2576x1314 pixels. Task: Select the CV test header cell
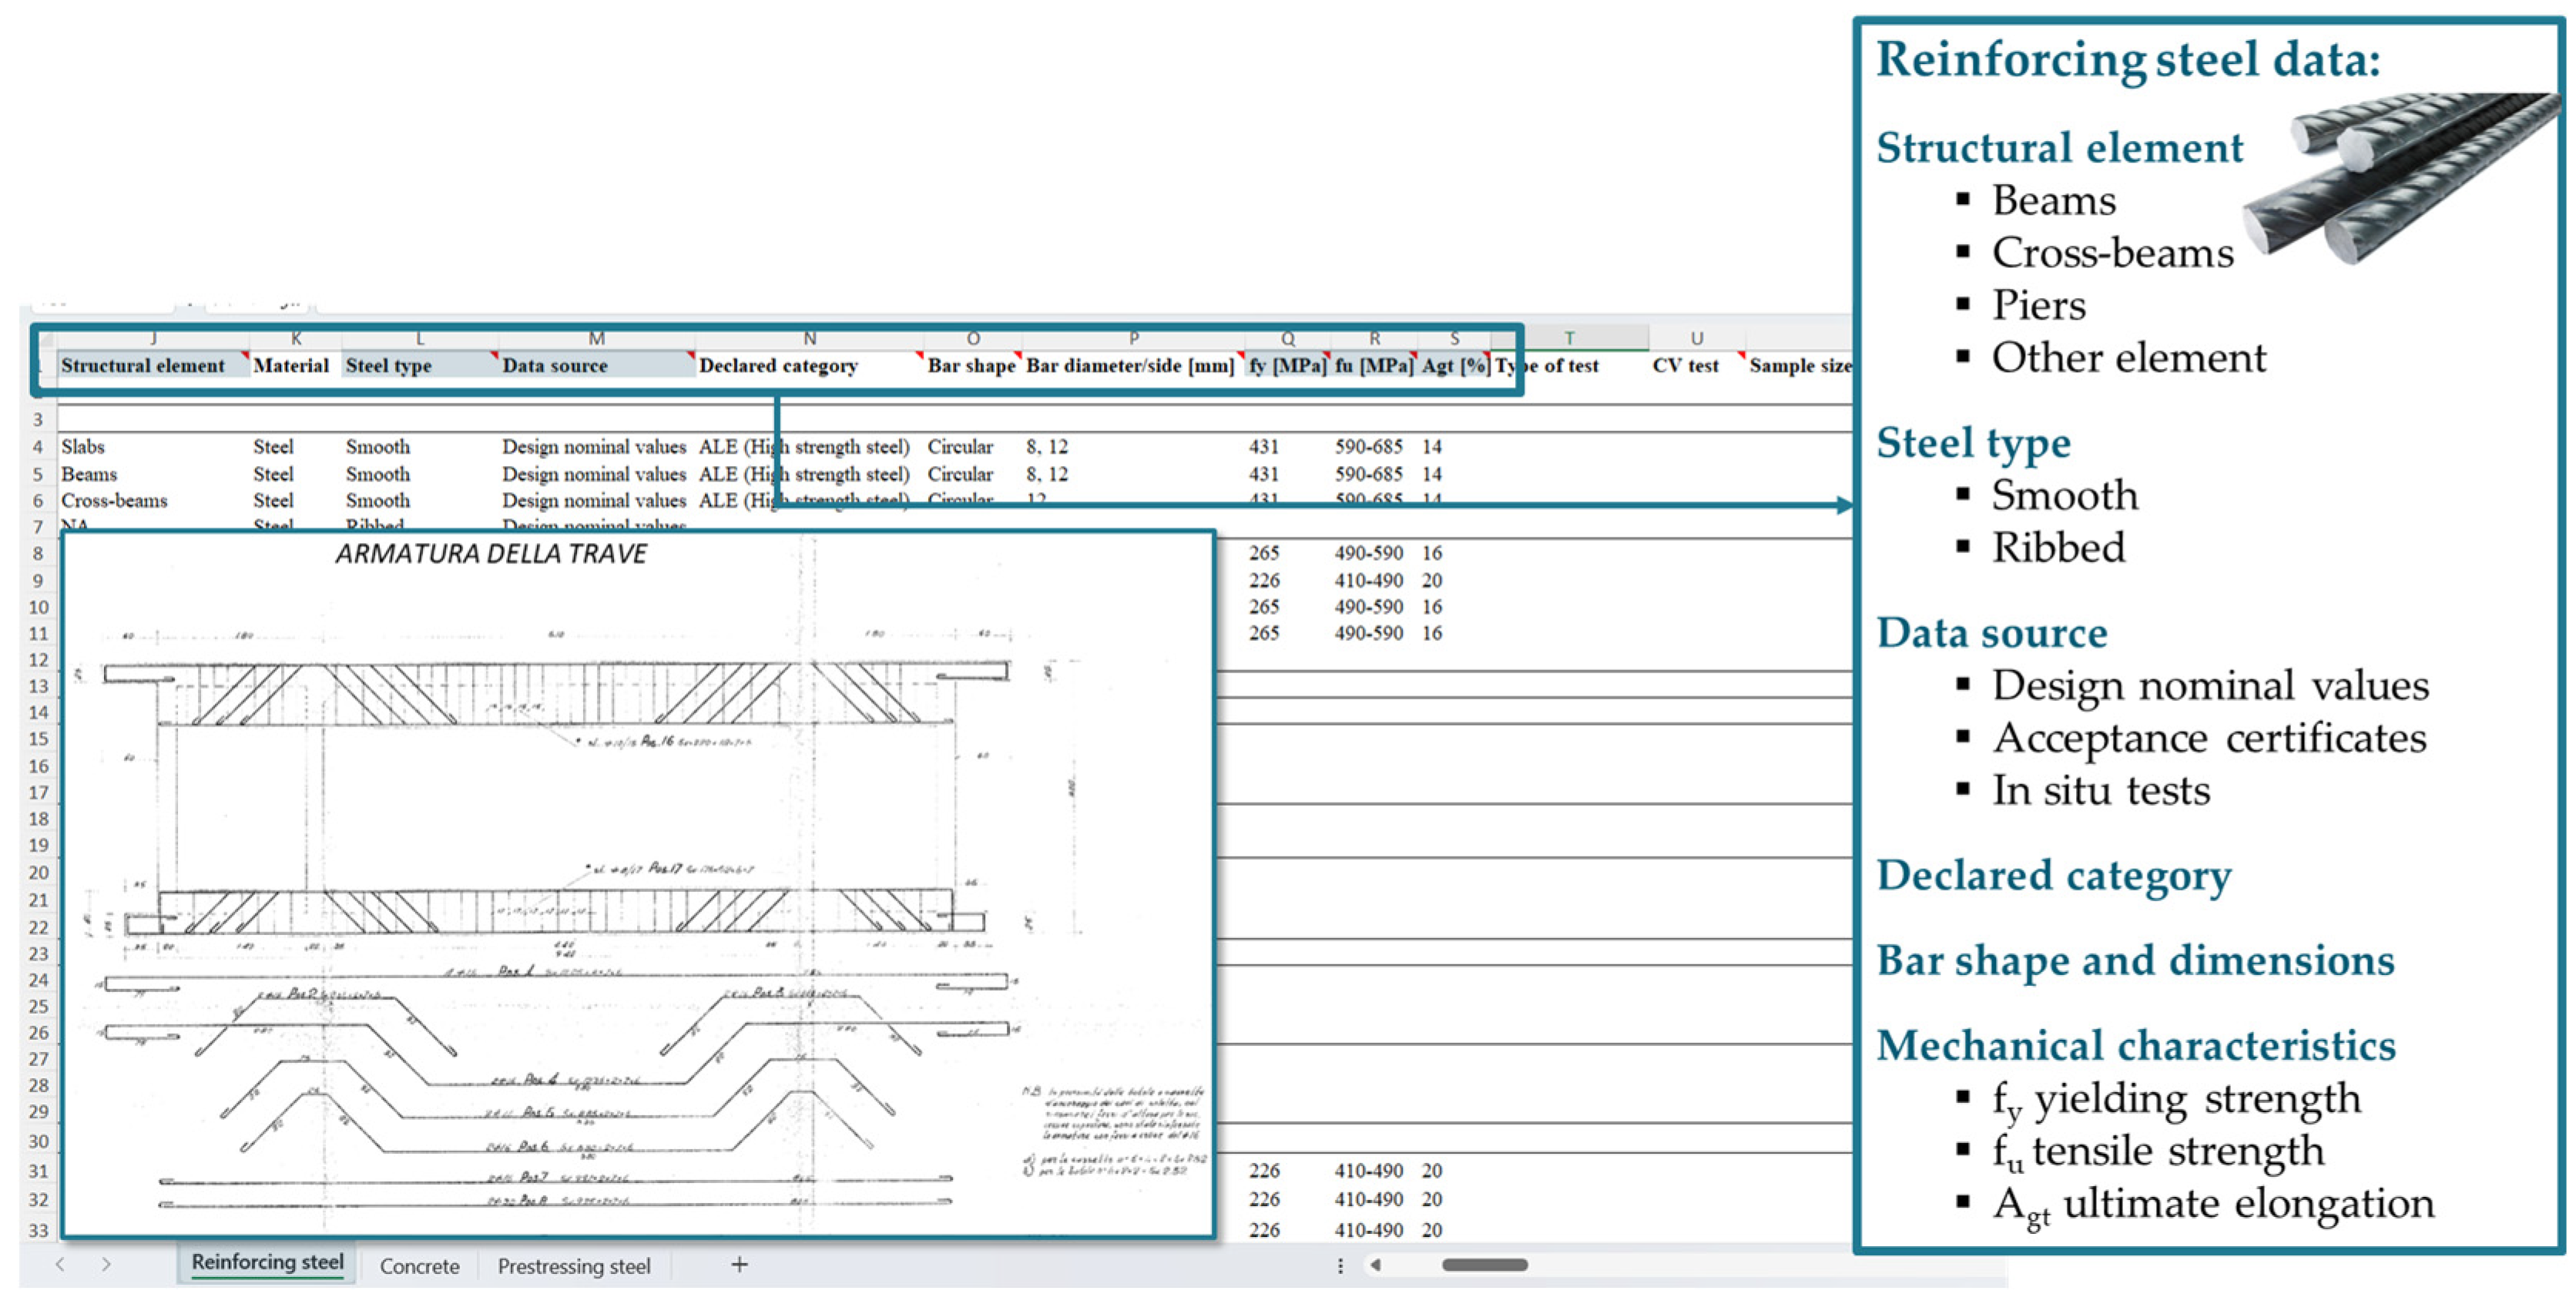click(x=1685, y=366)
